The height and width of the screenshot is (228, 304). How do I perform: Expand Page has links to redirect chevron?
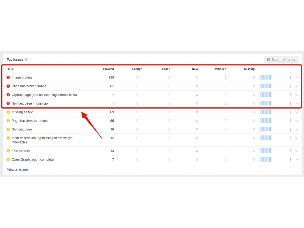coord(297,121)
